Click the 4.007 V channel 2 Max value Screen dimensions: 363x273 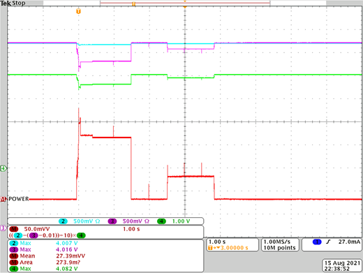pyautogui.click(x=67, y=243)
